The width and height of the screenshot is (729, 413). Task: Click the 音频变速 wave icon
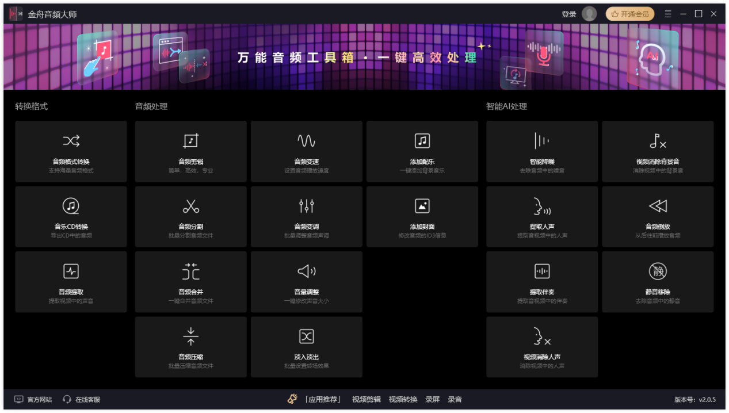pos(306,141)
